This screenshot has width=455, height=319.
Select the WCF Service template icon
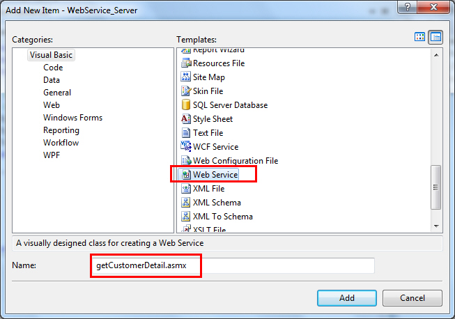(x=186, y=146)
